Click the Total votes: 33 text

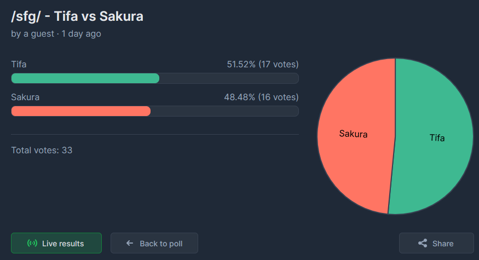42,151
